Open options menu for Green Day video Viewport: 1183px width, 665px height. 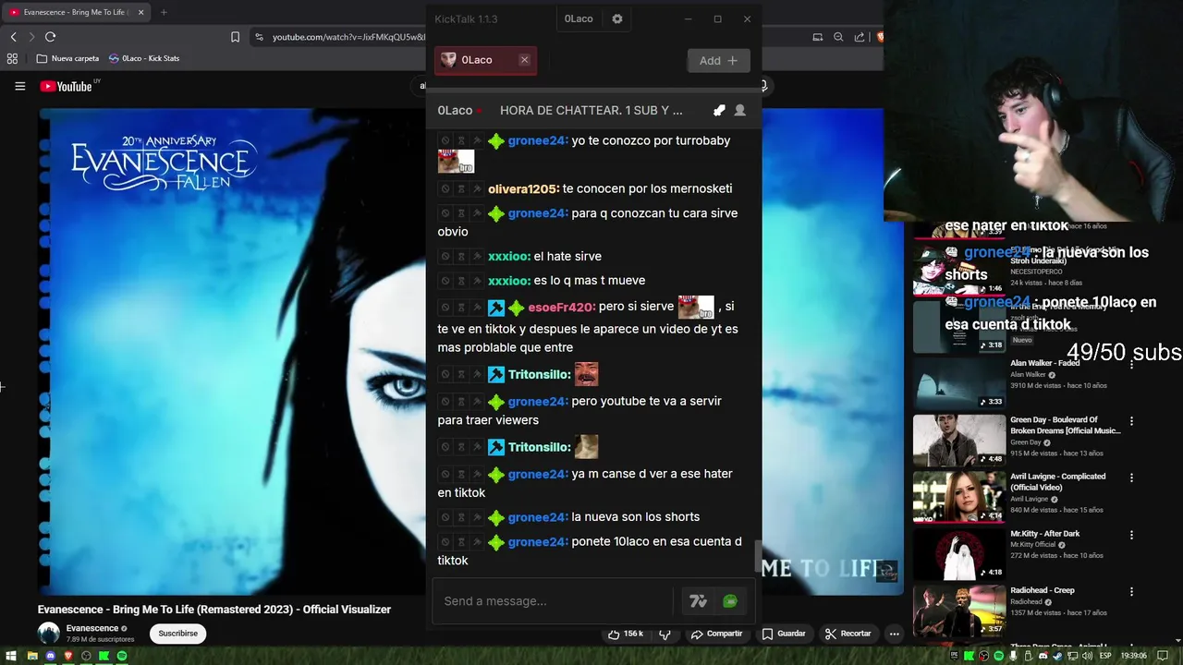(1131, 421)
